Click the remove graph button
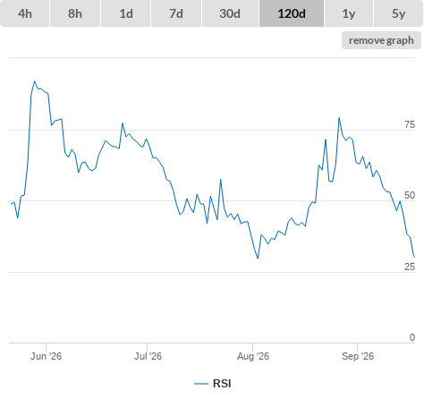Screen dimensions: 424x407 pos(381,40)
